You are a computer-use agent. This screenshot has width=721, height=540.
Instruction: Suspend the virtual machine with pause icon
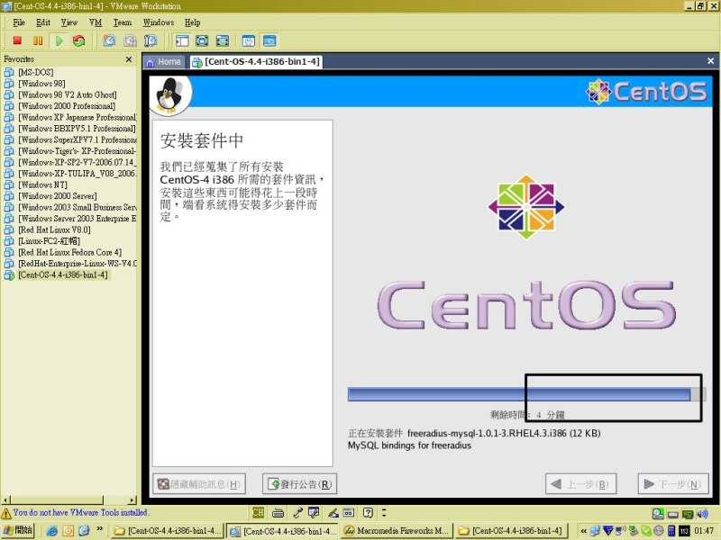(x=38, y=40)
